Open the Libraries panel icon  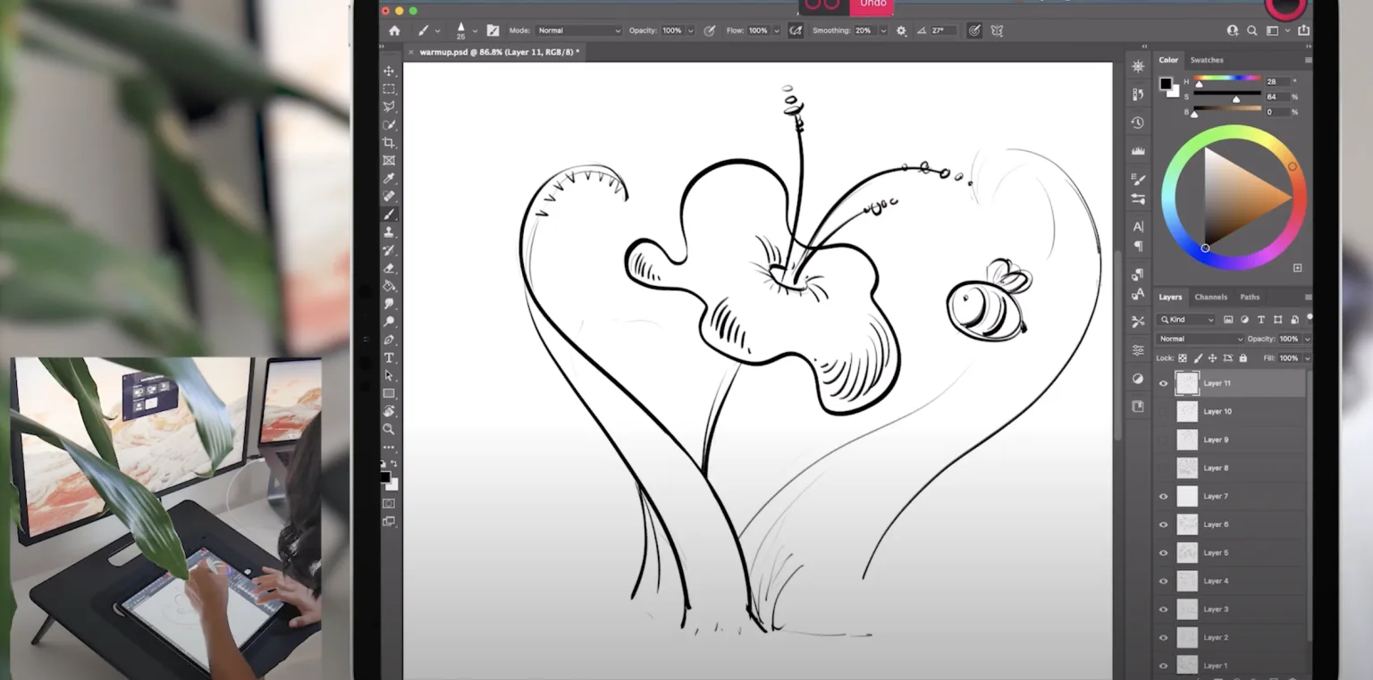pyautogui.click(x=1137, y=407)
